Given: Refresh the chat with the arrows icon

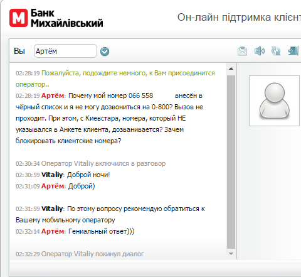Looking at the screenshot, I should pyautogui.click(x=276, y=51).
